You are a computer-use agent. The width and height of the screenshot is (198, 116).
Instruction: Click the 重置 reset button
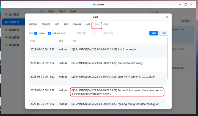164,33
